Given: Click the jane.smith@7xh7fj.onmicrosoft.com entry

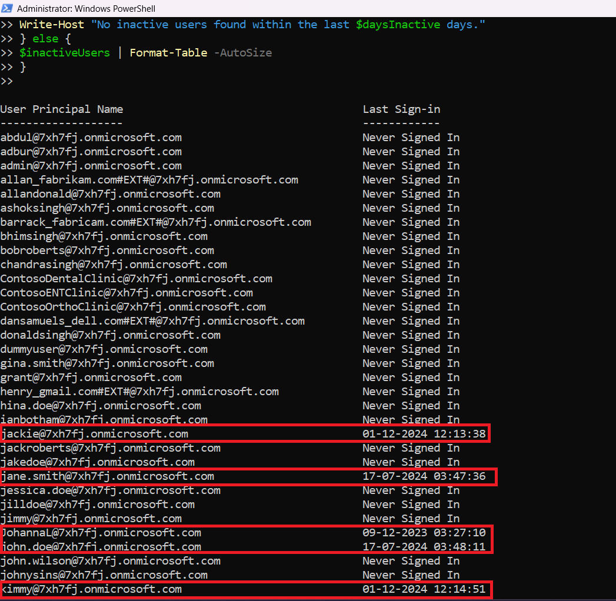Looking at the screenshot, I should pos(108,476).
